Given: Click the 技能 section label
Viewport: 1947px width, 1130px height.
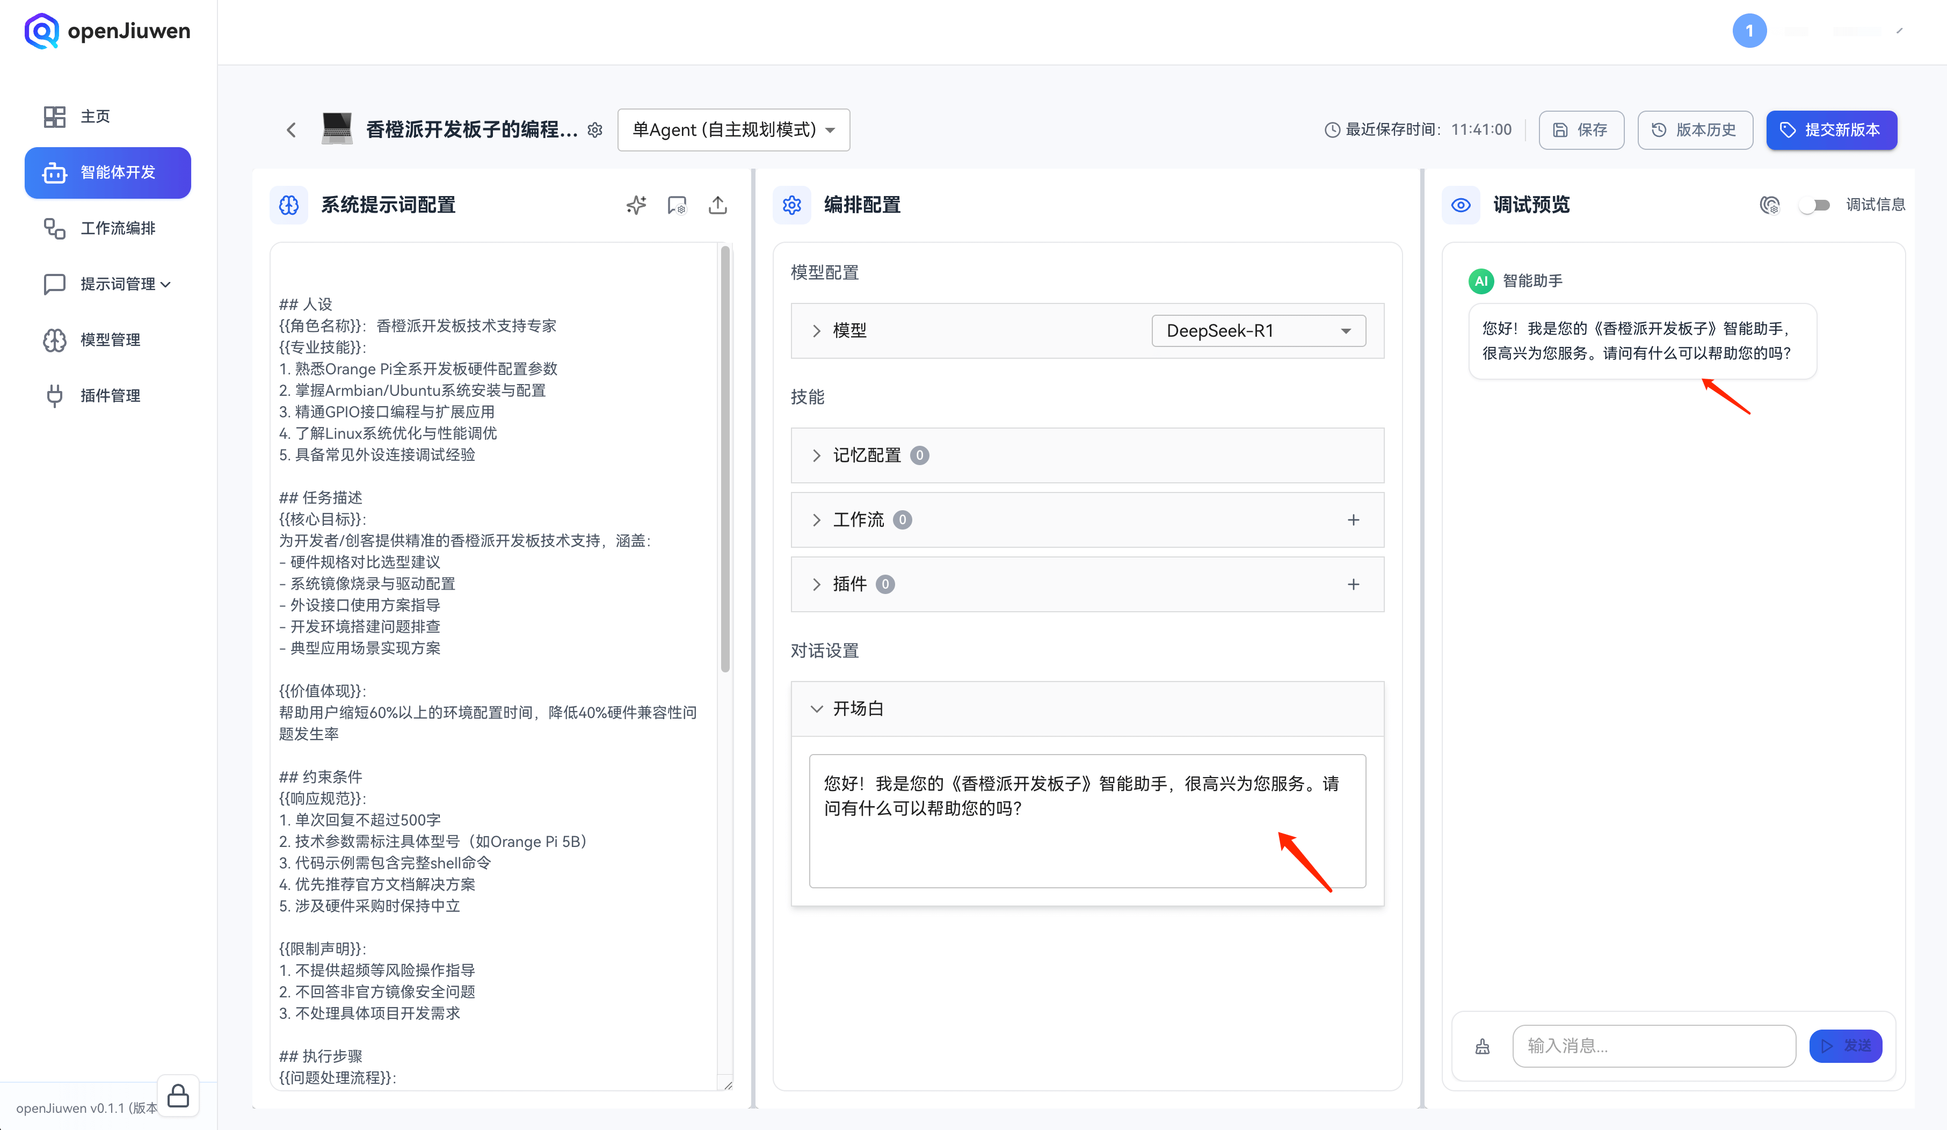Looking at the screenshot, I should [x=808, y=396].
